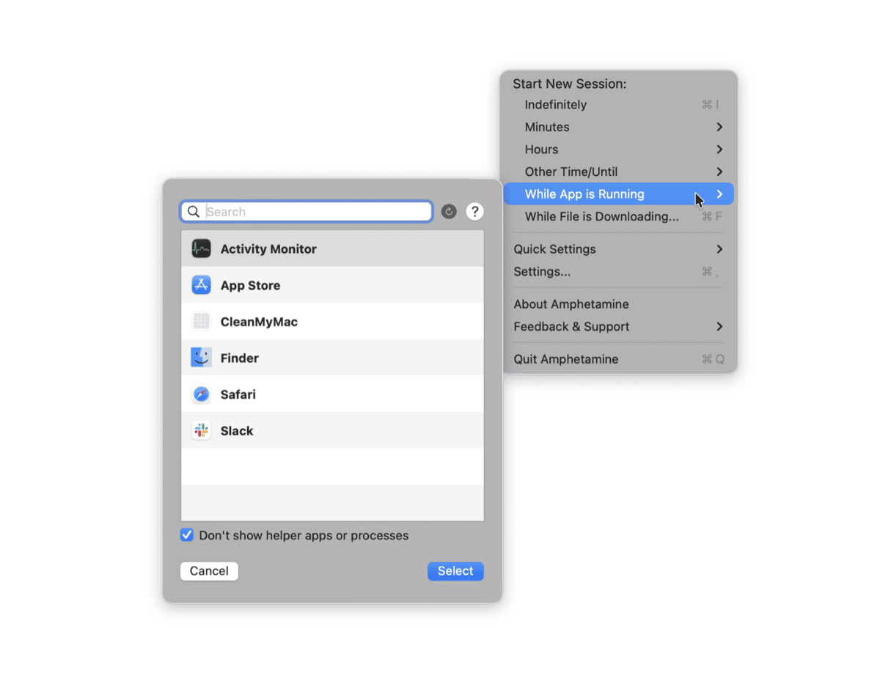Expand the Minutes submenu arrow
Image resolution: width=891 pixels, height=678 pixels.
tap(719, 127)
